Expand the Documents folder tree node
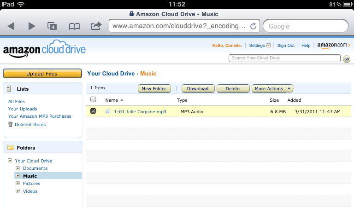This screenshot has width=354, height=208. pyautogui.click(x=18, y=168)
